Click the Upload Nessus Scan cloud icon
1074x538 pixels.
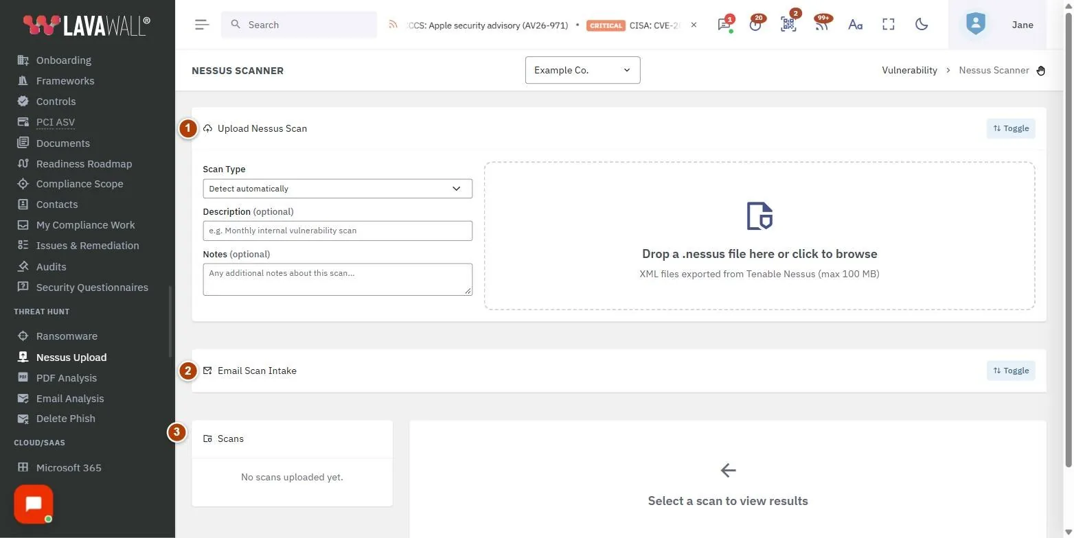point(207,128)
